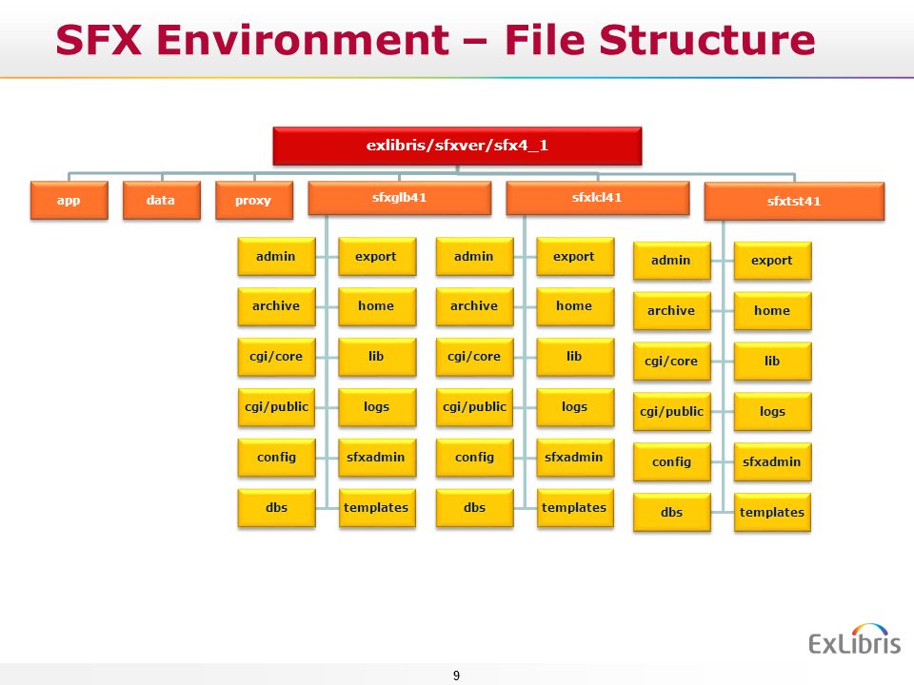
Task: Select sfxadmin under sfxlcl41
Action: [575, 458]
